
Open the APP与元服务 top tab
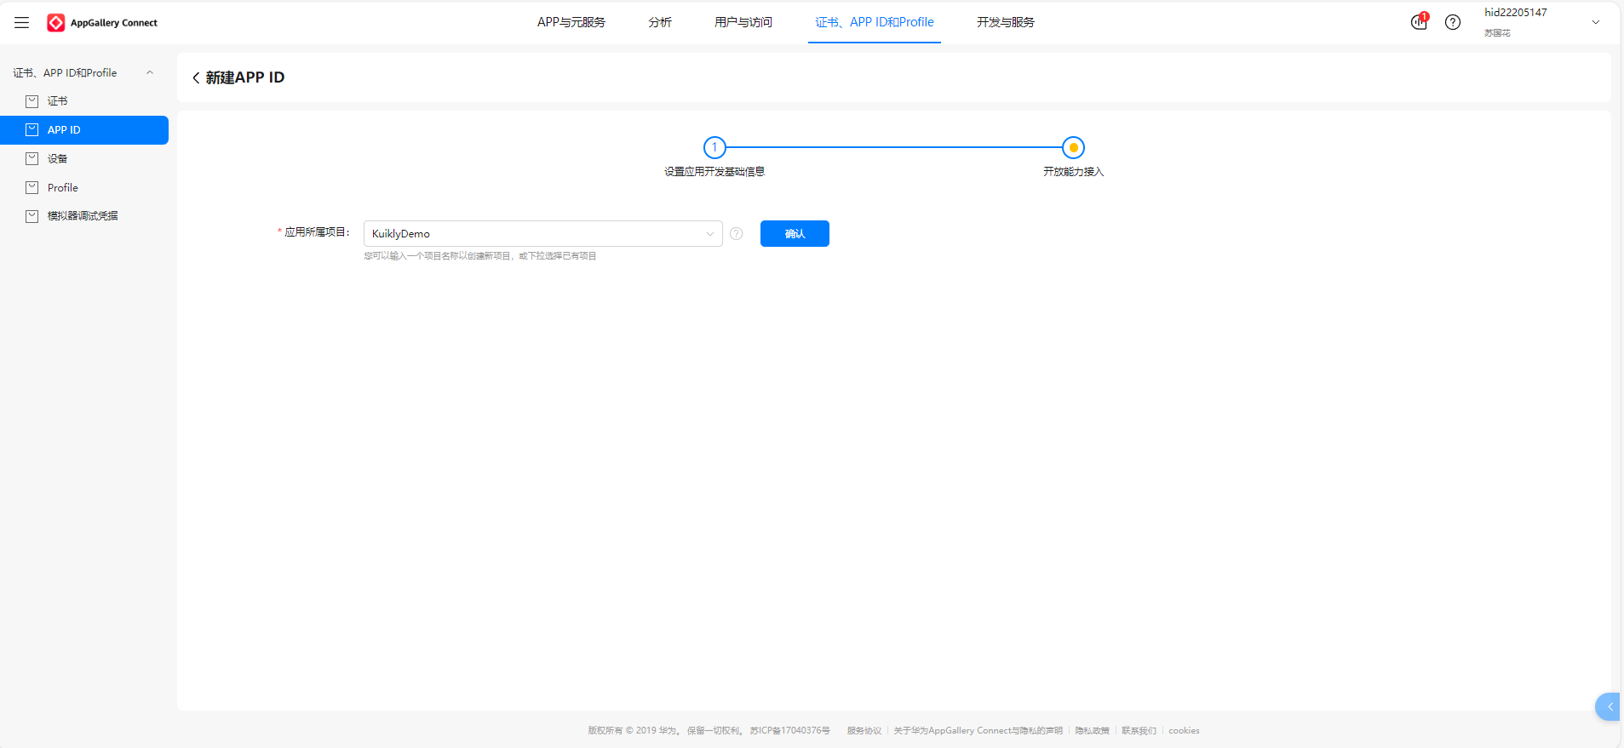(571, 22)
